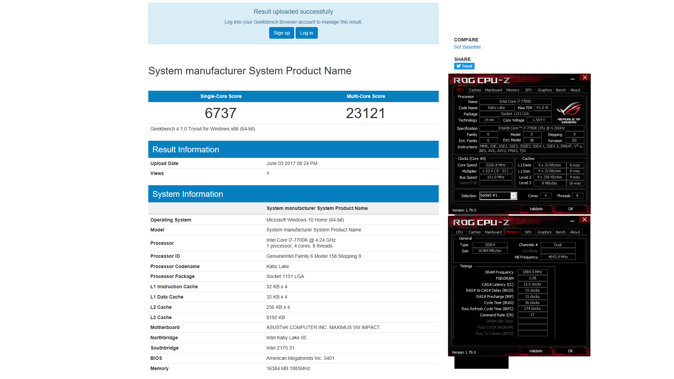
Task: Open SPD tab in lower CPU-Z window
Action: click(528, 232)
